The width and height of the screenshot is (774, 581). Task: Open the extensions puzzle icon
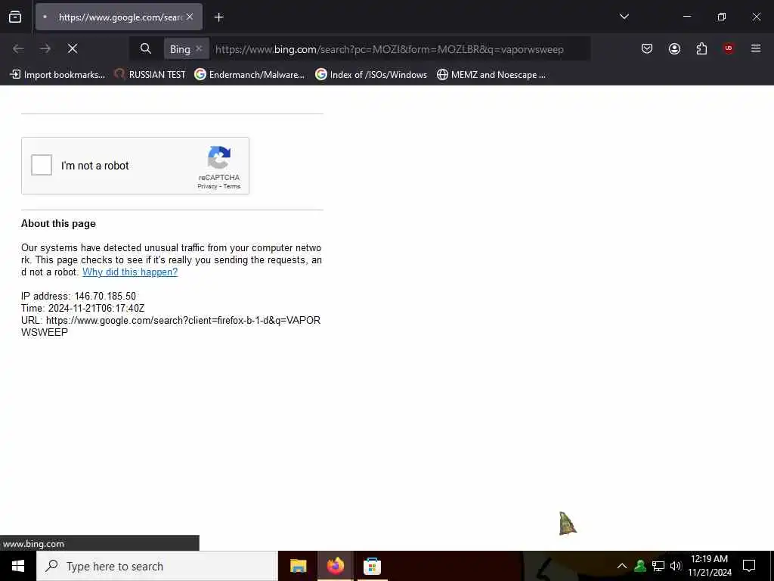[x=701, y=48]
